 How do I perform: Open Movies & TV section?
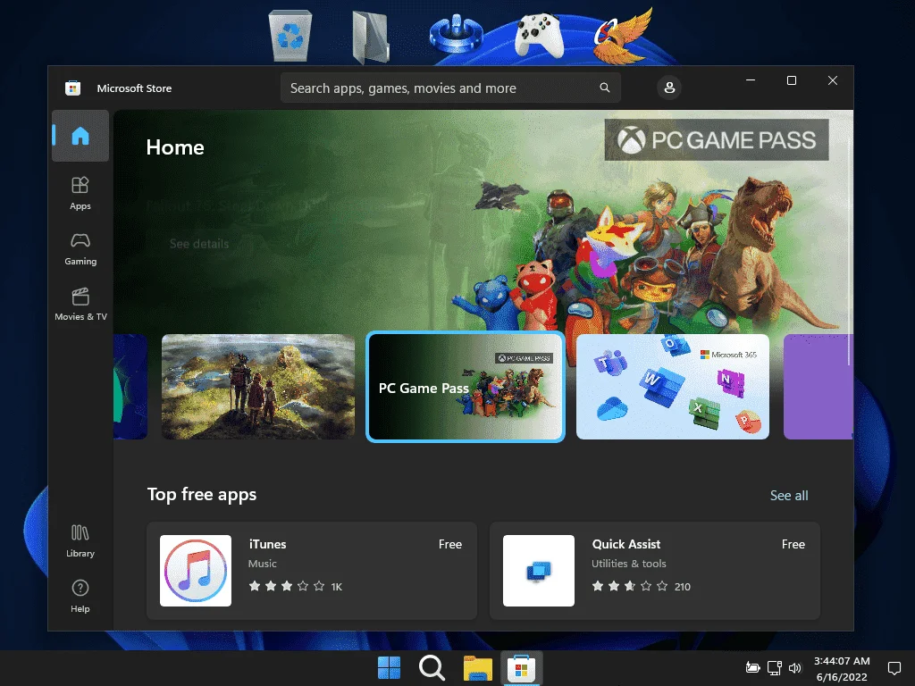tap(80, 304)
